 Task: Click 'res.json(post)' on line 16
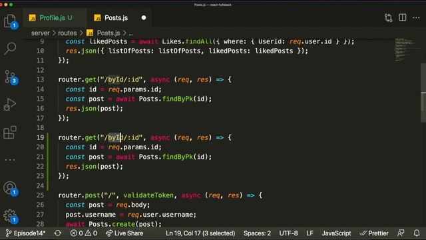(95, 108)
